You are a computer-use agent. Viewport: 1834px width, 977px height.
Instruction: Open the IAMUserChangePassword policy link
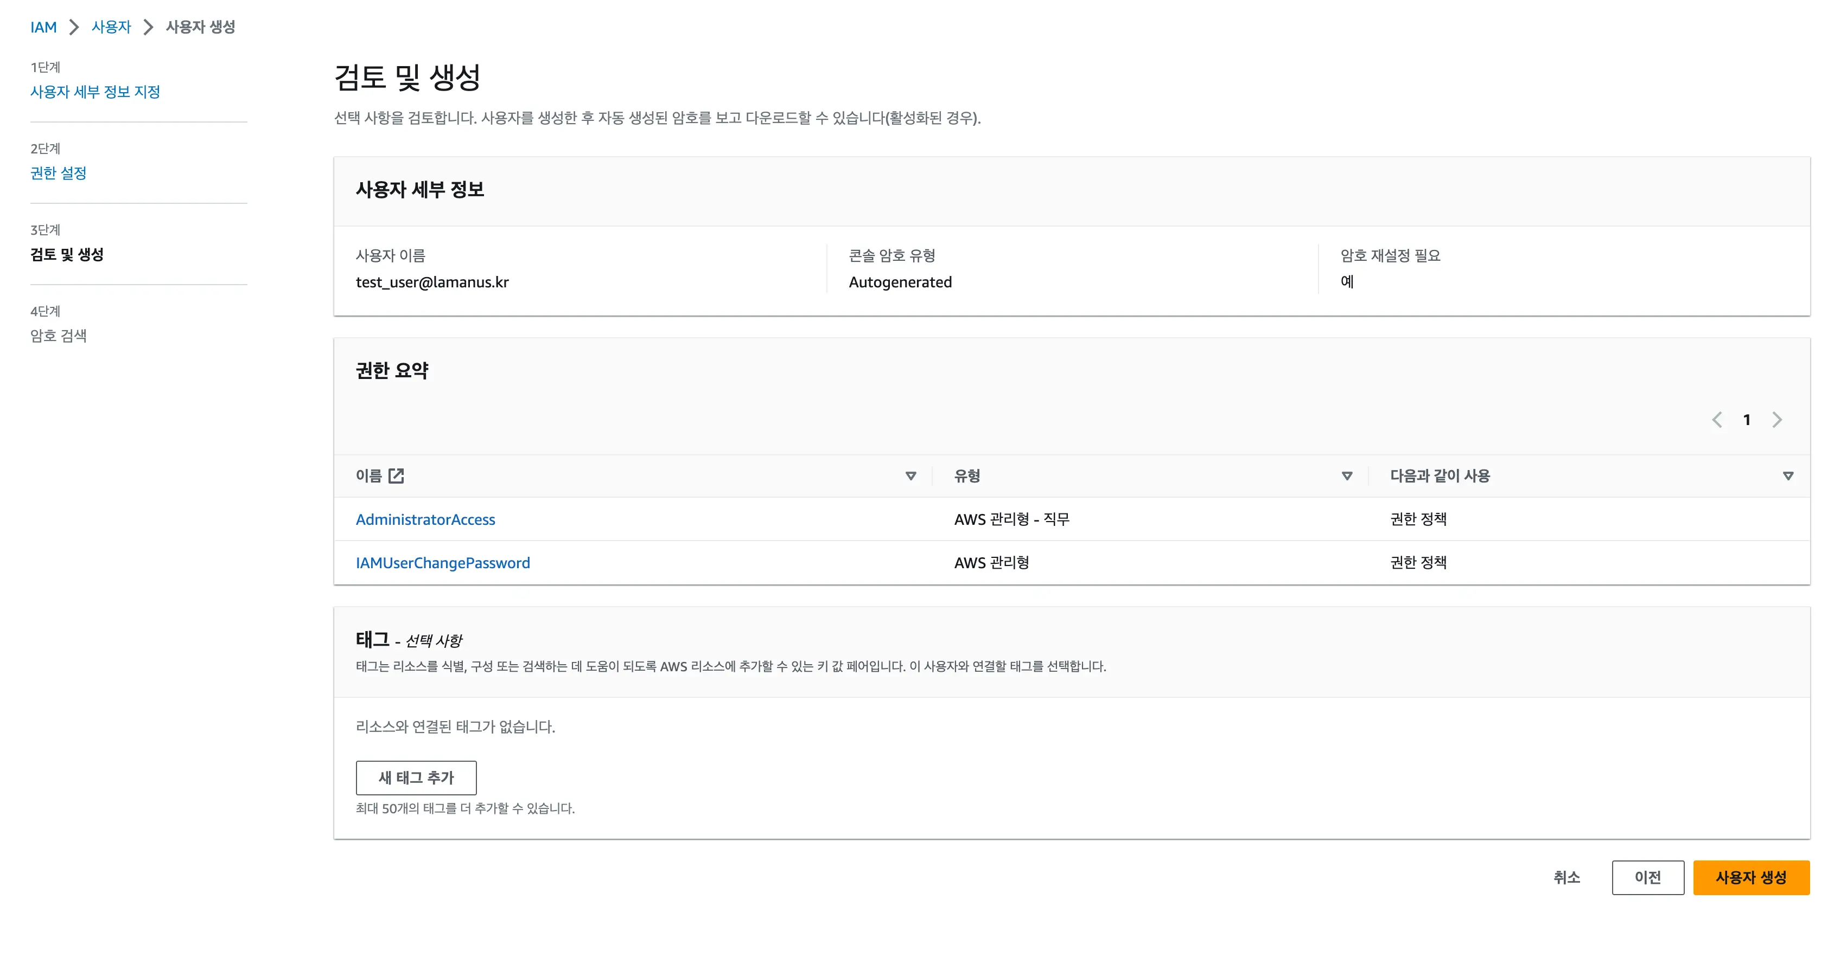point(442,563)
